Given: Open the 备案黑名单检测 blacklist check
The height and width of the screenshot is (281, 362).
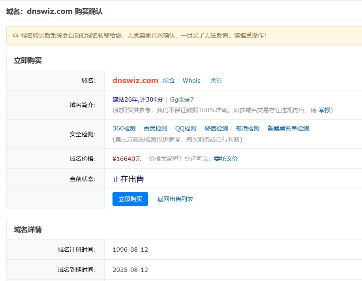Looking at the screenshot, I should tap(288, 128).
